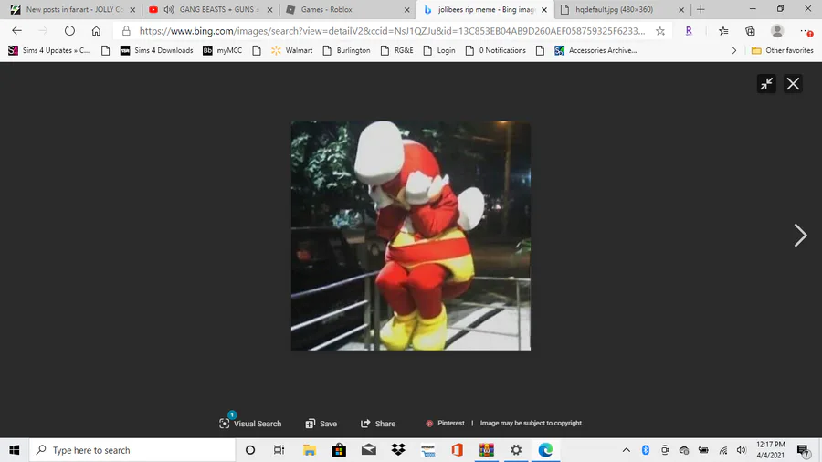Open the Walmart bookmark

coord(292,50)
